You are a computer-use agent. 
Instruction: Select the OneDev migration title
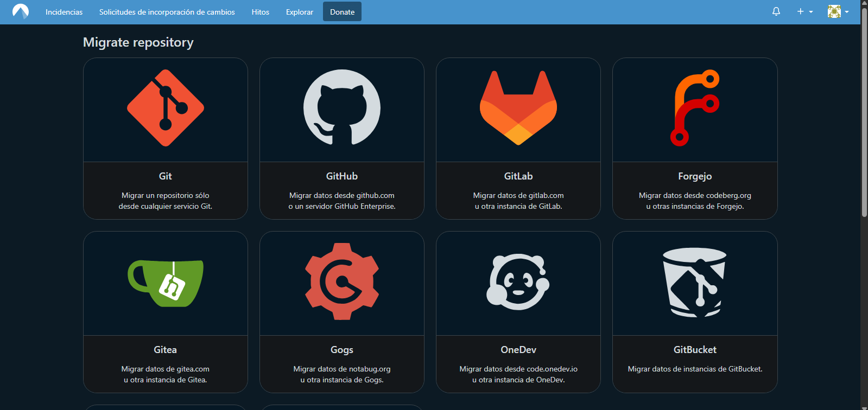coord(518,350)
